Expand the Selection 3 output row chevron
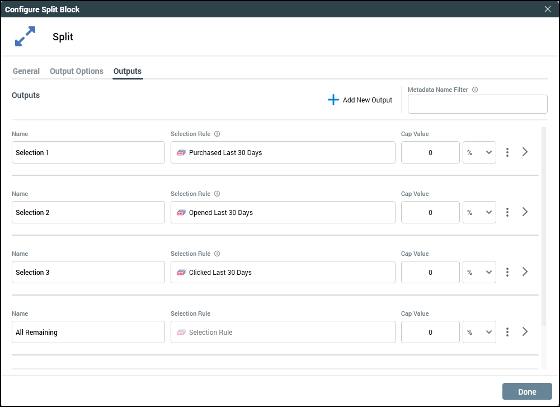560x407 pixels. coord(525,272)
